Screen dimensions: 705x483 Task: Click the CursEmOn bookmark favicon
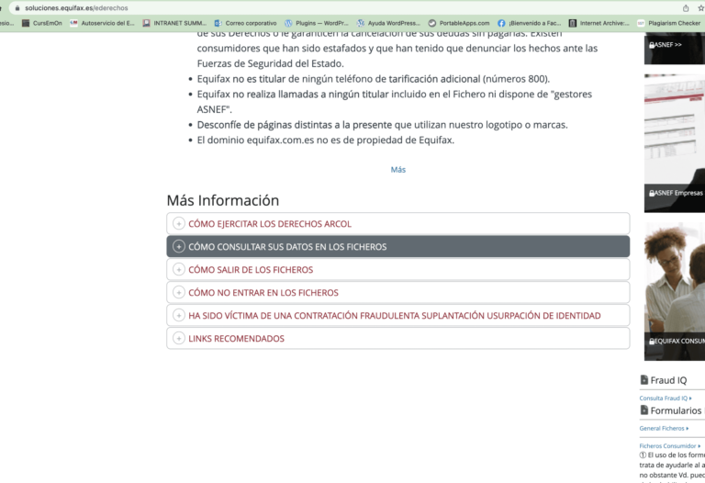pyautogui.click(x=26, y=23)
